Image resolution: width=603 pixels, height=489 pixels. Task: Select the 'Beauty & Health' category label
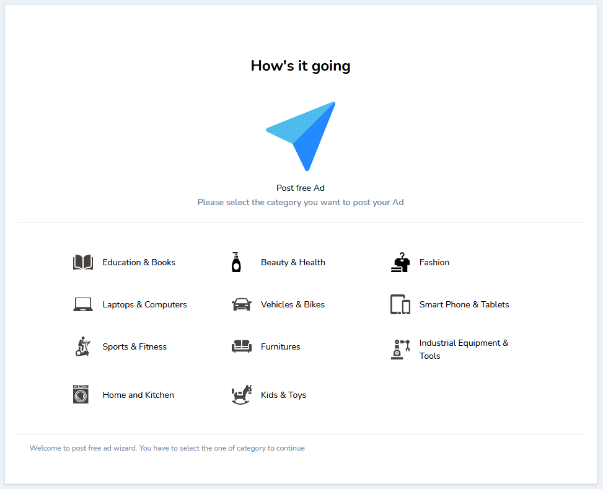pos(293,262)
